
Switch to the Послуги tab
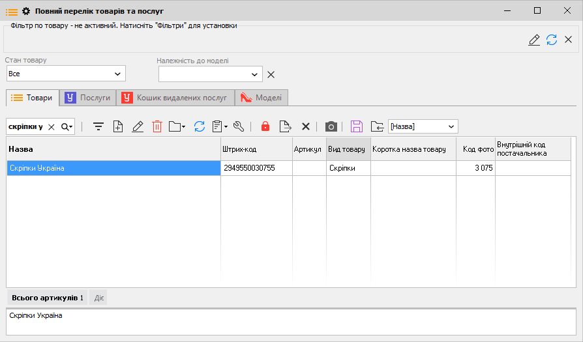pos(88,98)
